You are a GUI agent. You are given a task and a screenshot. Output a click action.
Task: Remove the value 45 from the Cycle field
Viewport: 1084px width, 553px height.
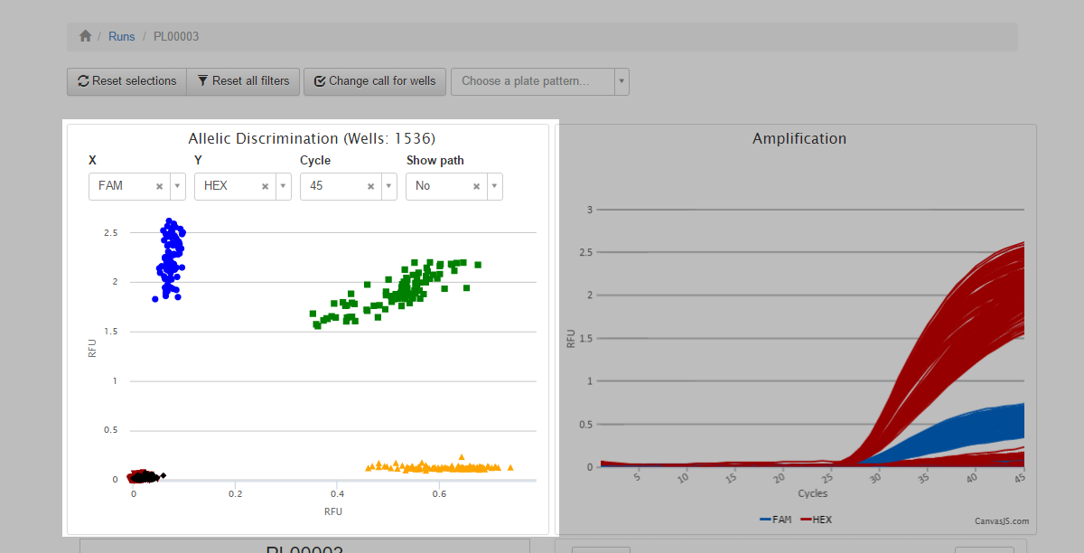[372, 186]
